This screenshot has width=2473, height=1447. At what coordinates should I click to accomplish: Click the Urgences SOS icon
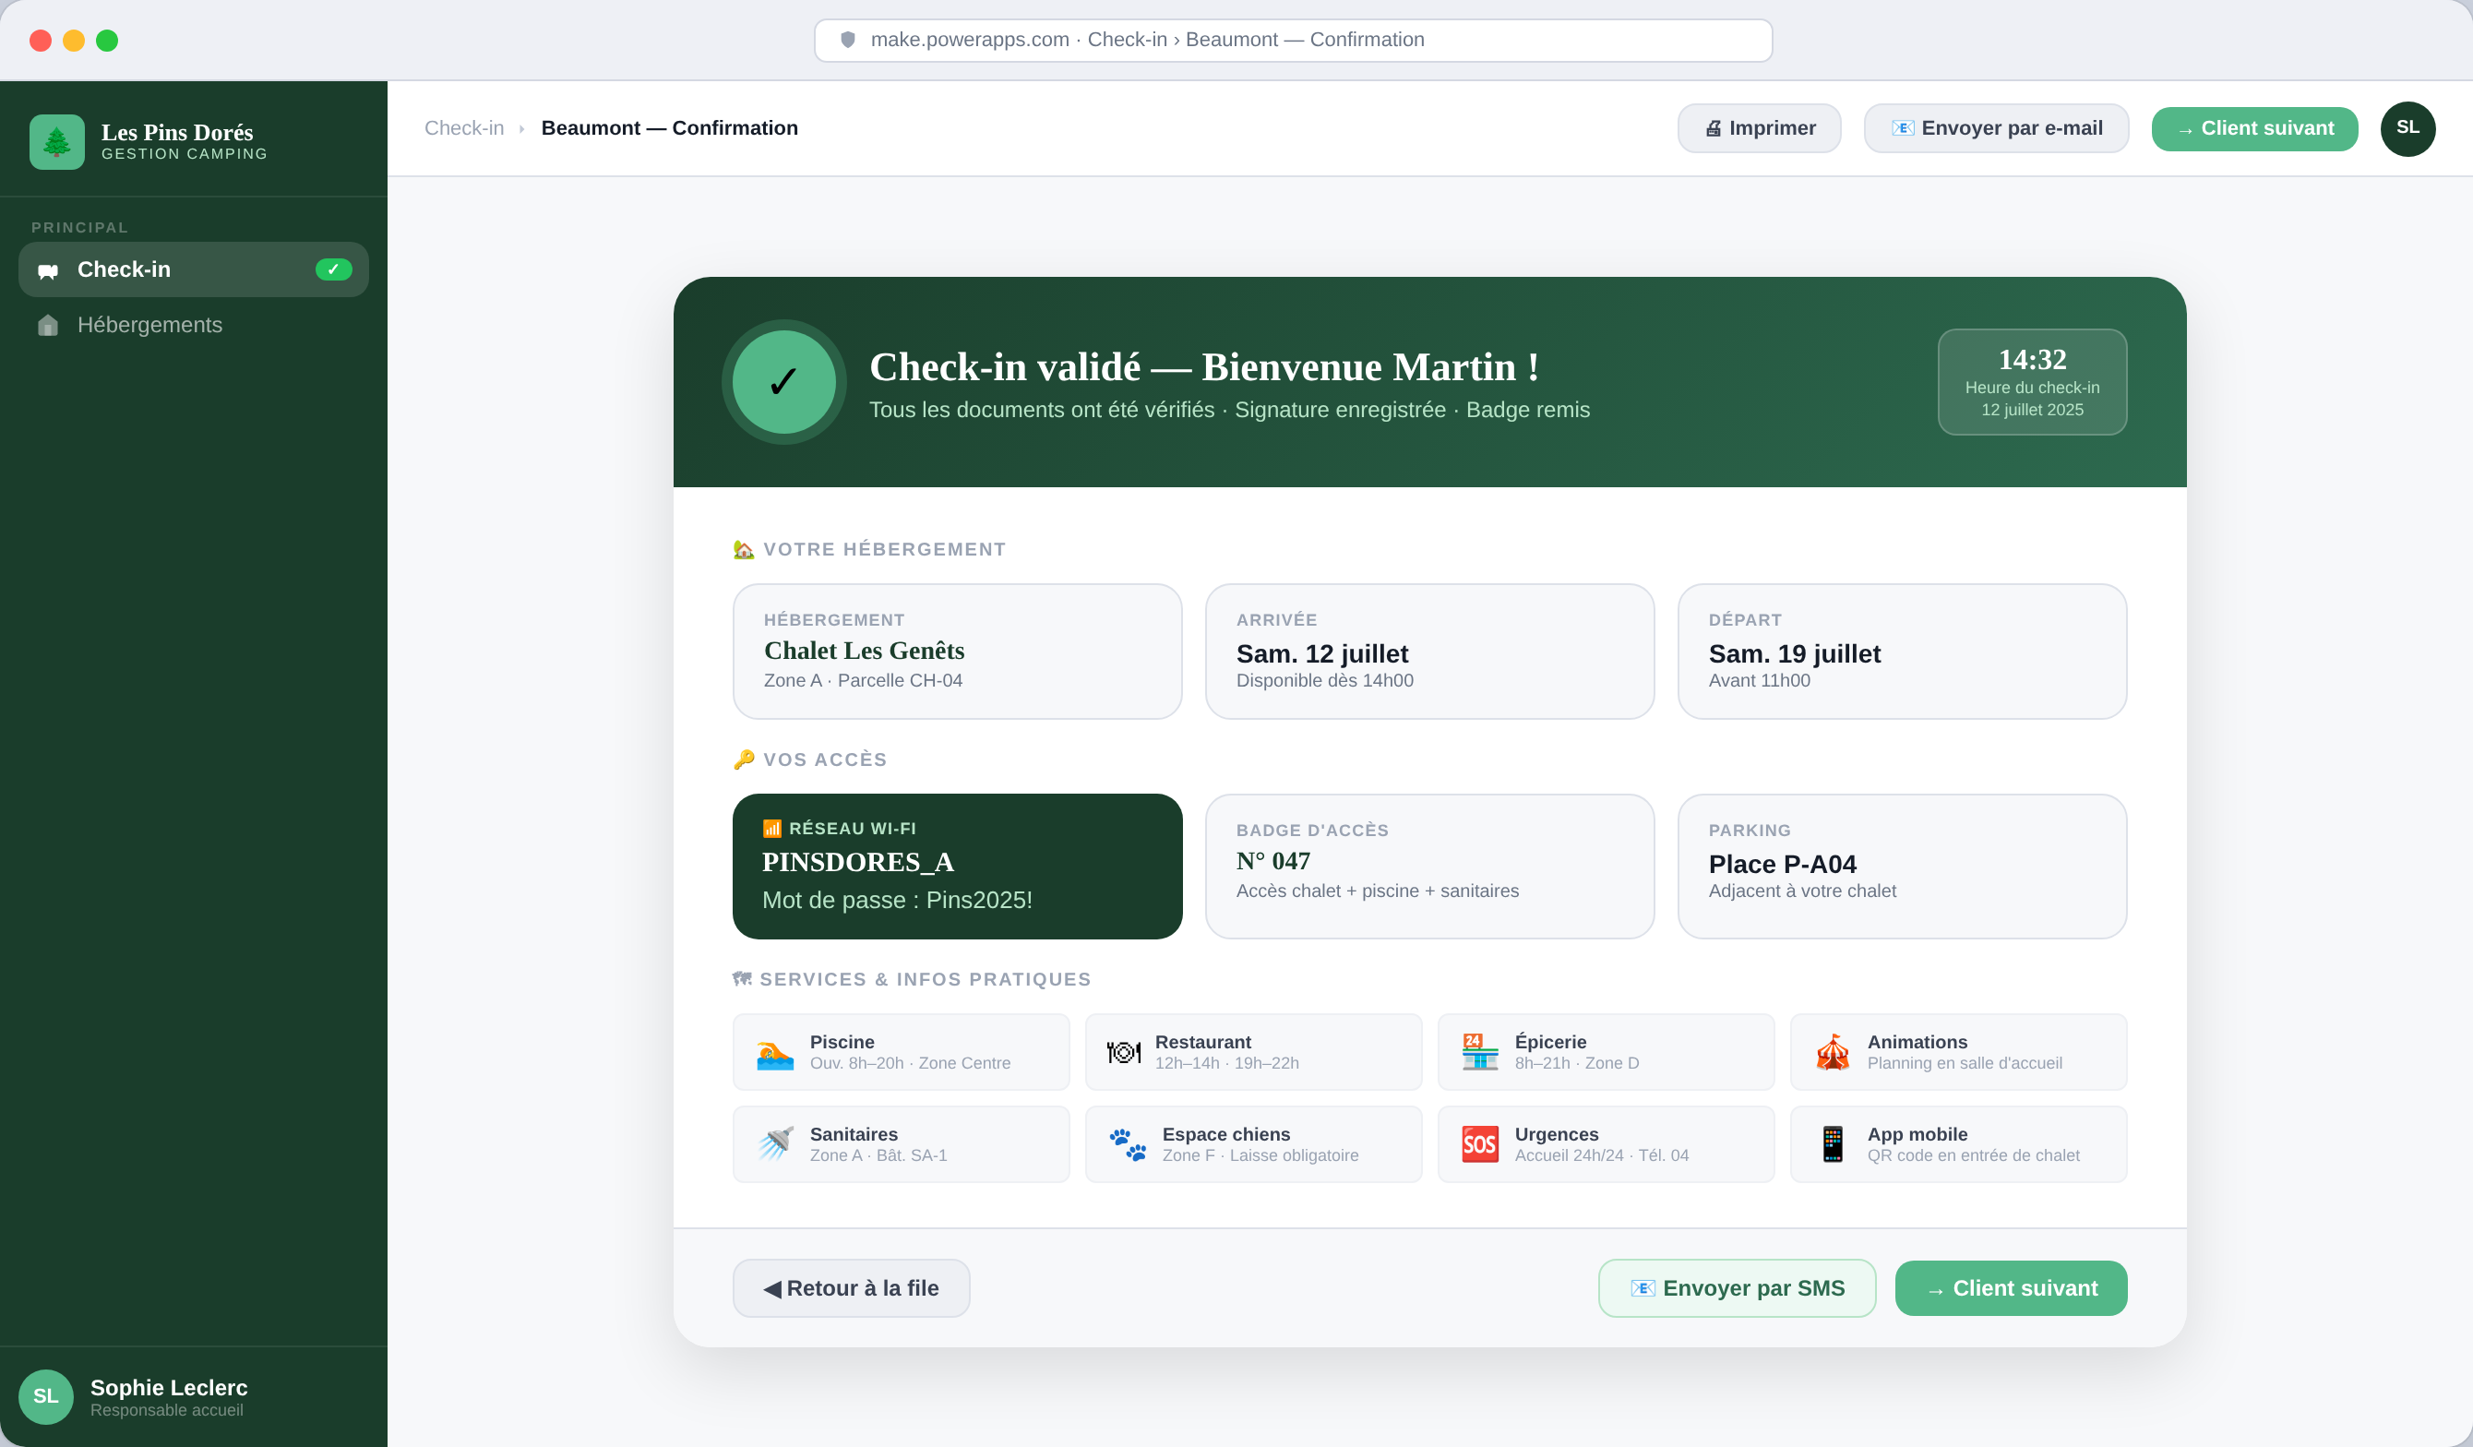[1479, 1144]
